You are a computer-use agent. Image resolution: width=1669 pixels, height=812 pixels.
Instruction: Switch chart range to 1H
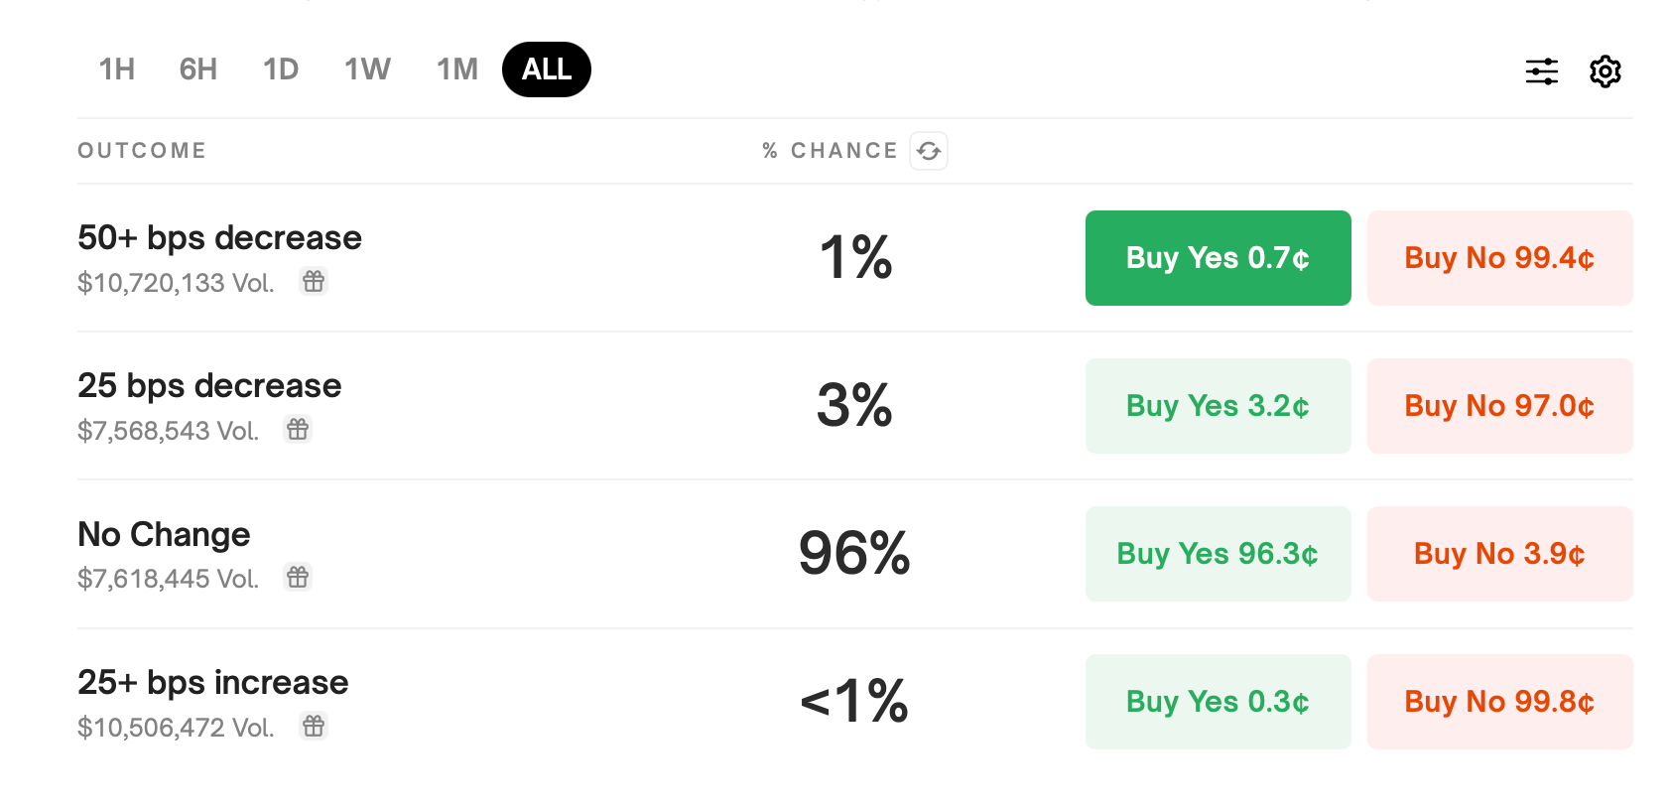pos(115,69)
